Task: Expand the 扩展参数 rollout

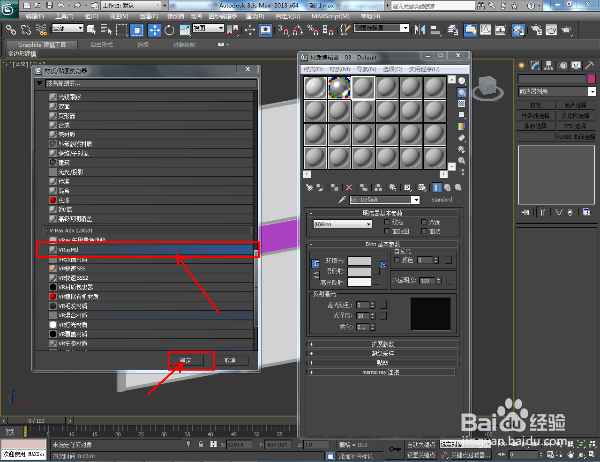Action: (382, 344)
